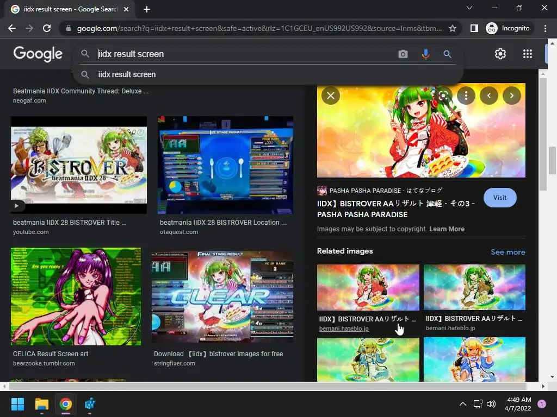Open the clock showing 4:49 AM

[x=518, y=404]
